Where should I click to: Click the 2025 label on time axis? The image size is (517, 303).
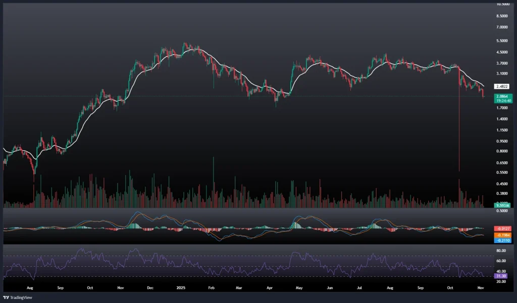click(181, 288)
